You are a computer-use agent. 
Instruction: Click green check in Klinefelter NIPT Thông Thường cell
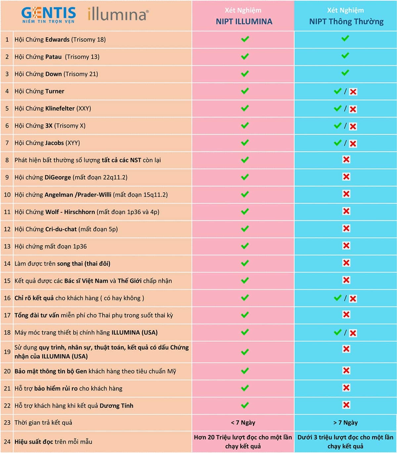(x=337, y=108)
